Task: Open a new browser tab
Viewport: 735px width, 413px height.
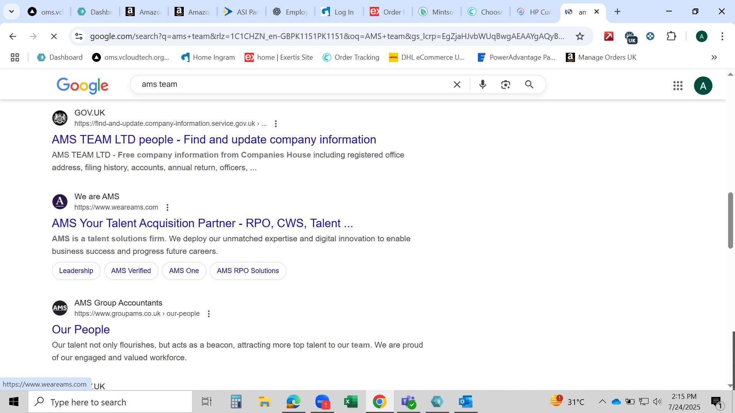Action: [x=617, y=12]
